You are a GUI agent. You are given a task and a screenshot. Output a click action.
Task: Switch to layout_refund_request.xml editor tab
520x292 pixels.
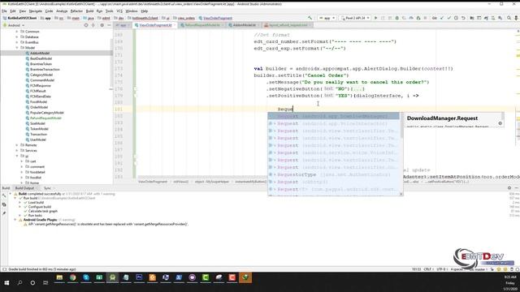tap(287, 25)
